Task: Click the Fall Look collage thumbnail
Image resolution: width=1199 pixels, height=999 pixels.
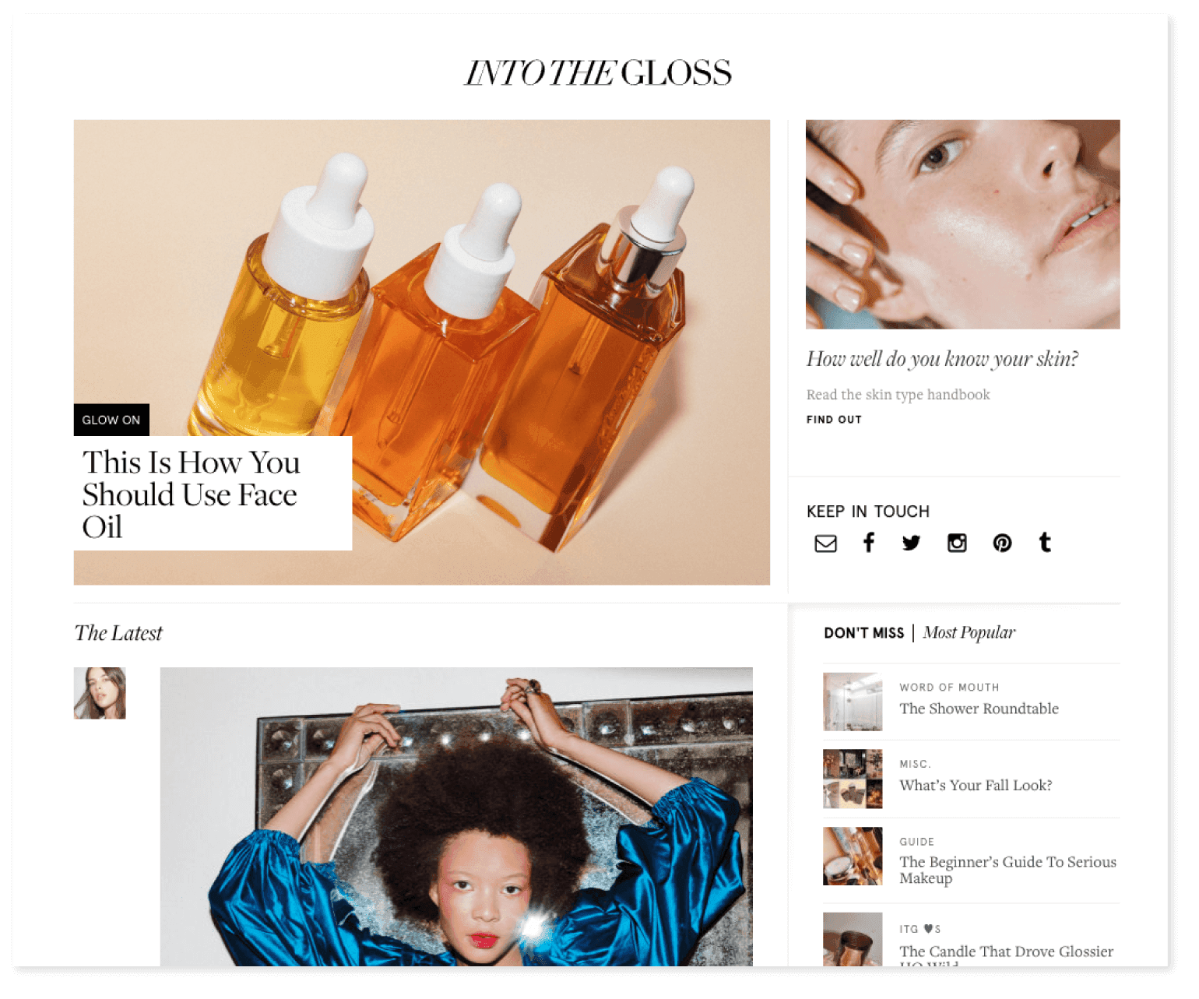Action: pyautogui.click(x=853, y=779)
